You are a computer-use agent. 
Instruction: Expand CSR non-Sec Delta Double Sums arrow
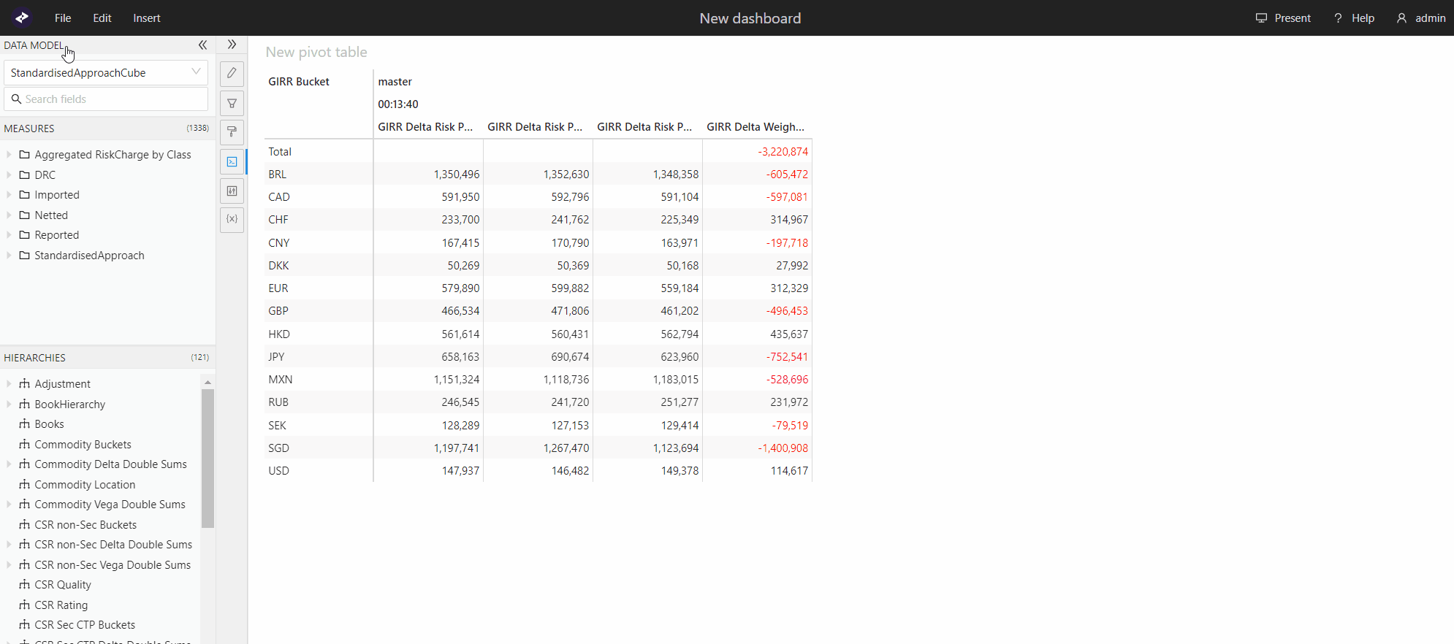click(x=9, y=545)
